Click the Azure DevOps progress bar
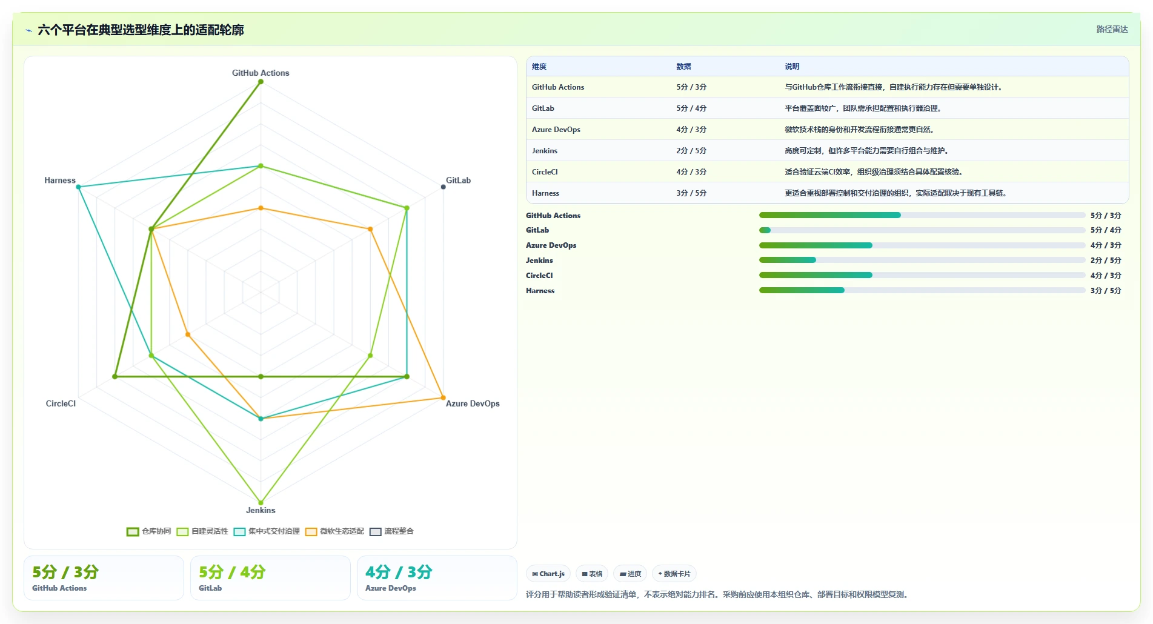The height and width of the screenshot is (624, 1153). (x=922, y=245)
